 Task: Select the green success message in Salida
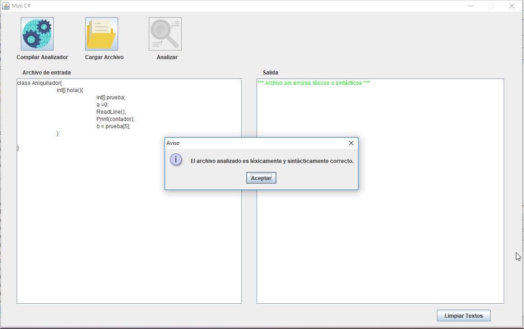coord(314,82)
